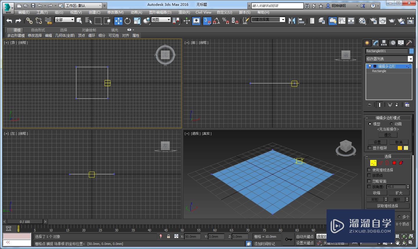This screenshot has width=418, height=249.
Task: Click the blue object color swatch
Action: (x=411, y=51)
